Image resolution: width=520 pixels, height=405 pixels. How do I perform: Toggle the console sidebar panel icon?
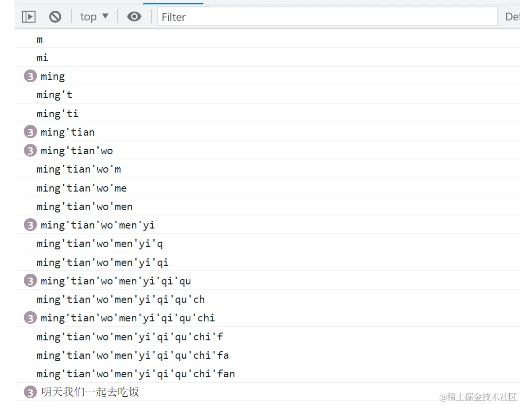[29, 17]
